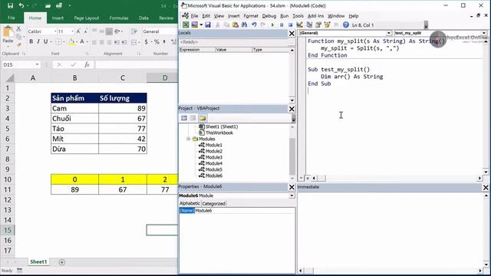Screen dimensions: 491x276
Task: Add a new sheet with plus icon
Action: click(61, 262)
